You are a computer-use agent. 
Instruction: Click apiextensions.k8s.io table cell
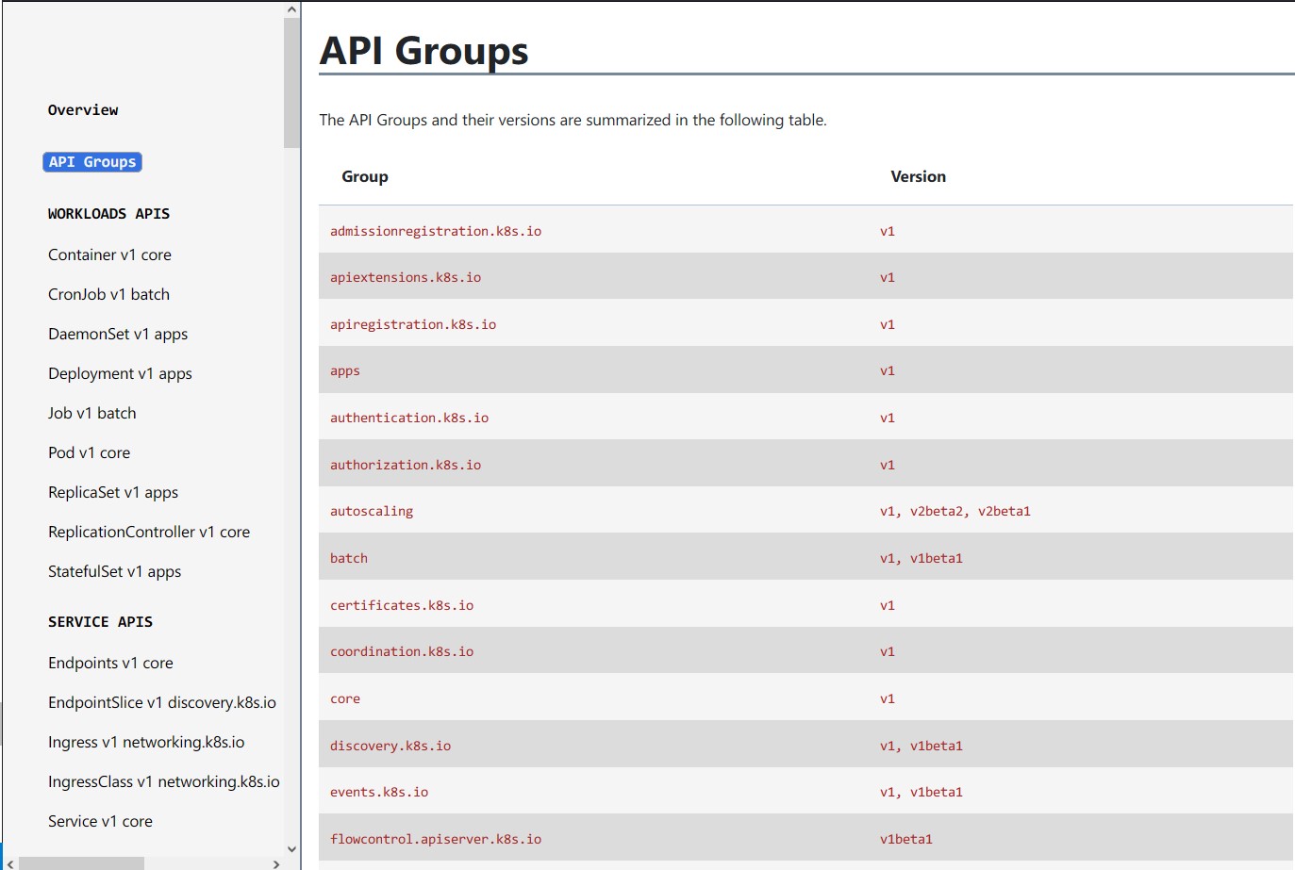coord(406,277)
